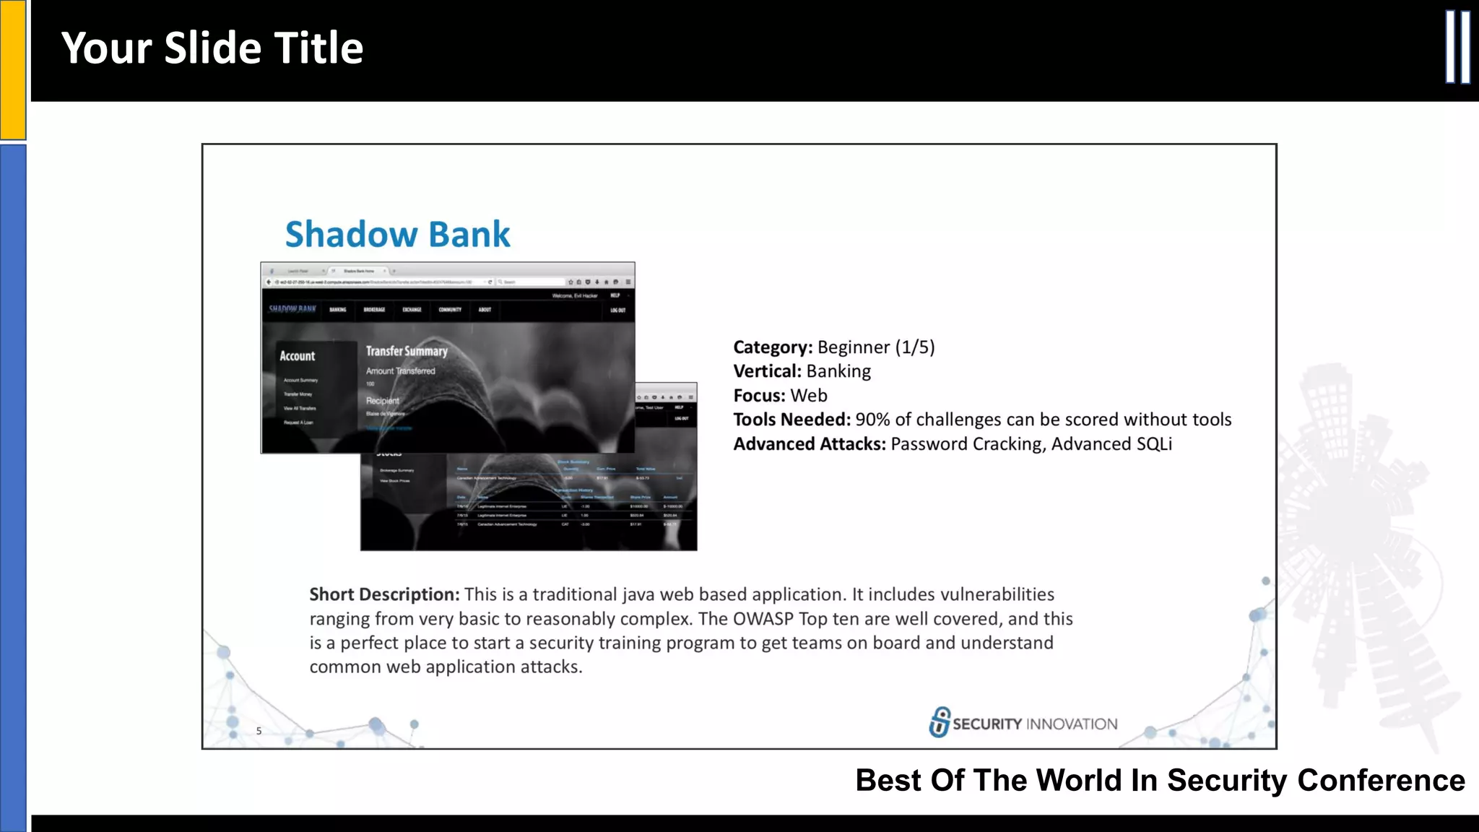The width and height of the screenshot is (1479, 832).
Task: Click the "Transfer Summary" heading in screenshot
Action: pos(407,351)
